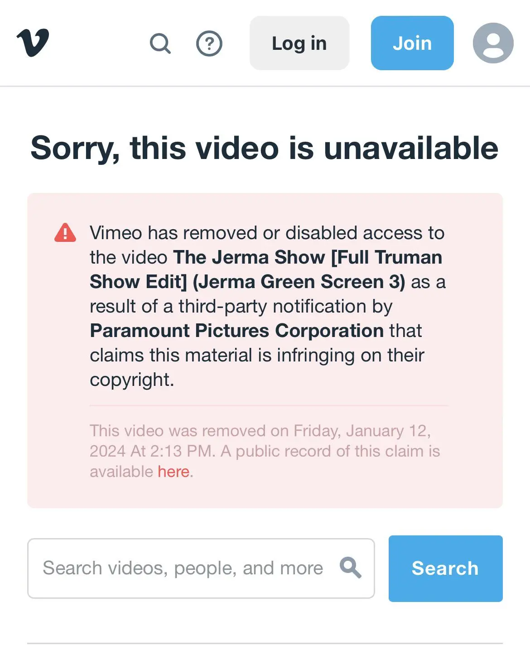Click the removal date 'Friday, January 12' text

coord(361,431)
